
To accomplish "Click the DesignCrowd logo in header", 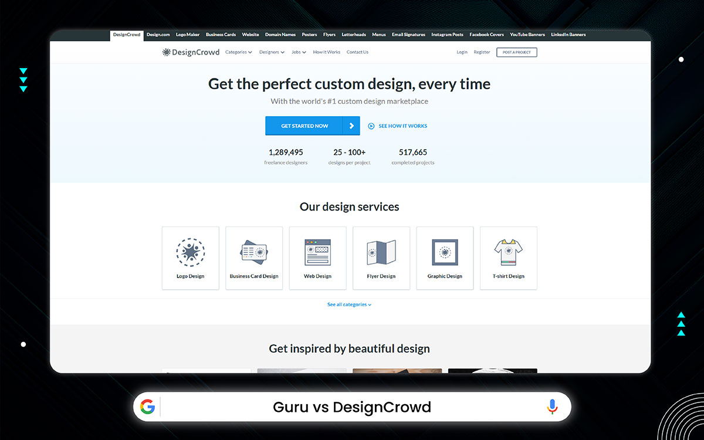I will [x=191, y=52].
